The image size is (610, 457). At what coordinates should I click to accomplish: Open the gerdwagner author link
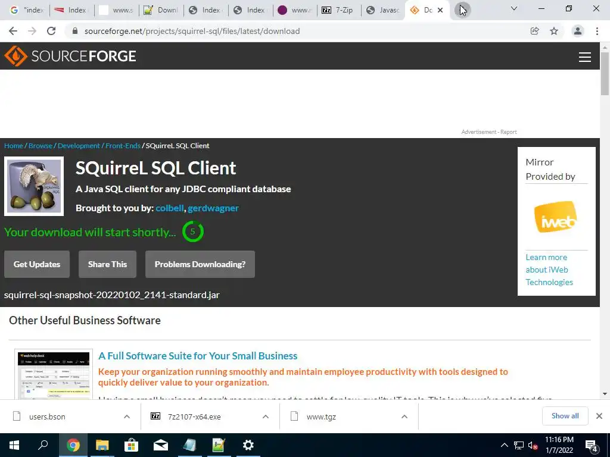213,208
